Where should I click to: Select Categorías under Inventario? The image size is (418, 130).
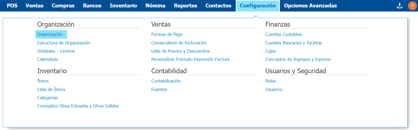(x=48, y=98)
